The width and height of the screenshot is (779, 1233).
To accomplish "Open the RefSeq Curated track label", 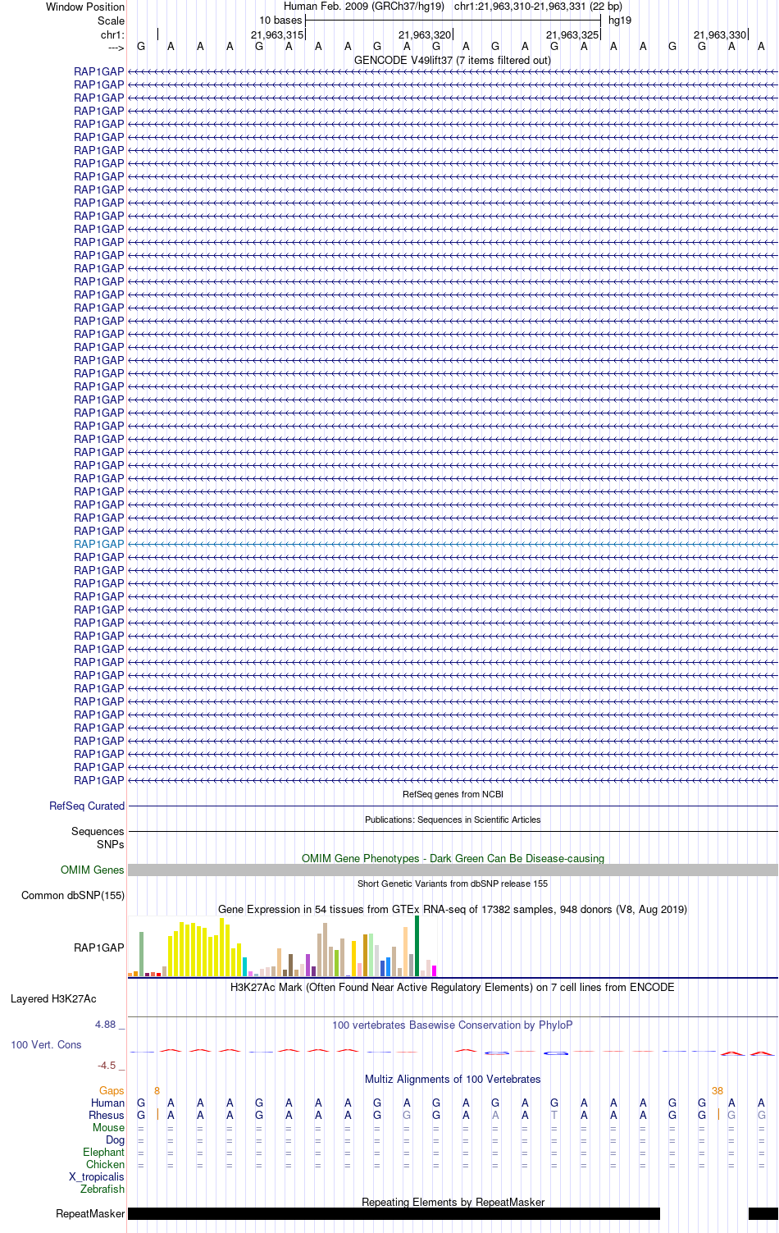I will point(87,806).
